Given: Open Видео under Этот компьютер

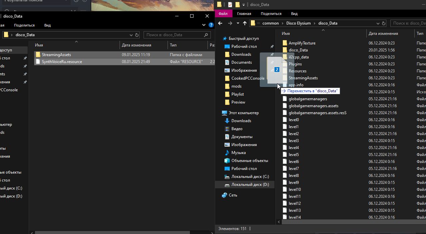Looking at the screenshot, I should 237,129.
